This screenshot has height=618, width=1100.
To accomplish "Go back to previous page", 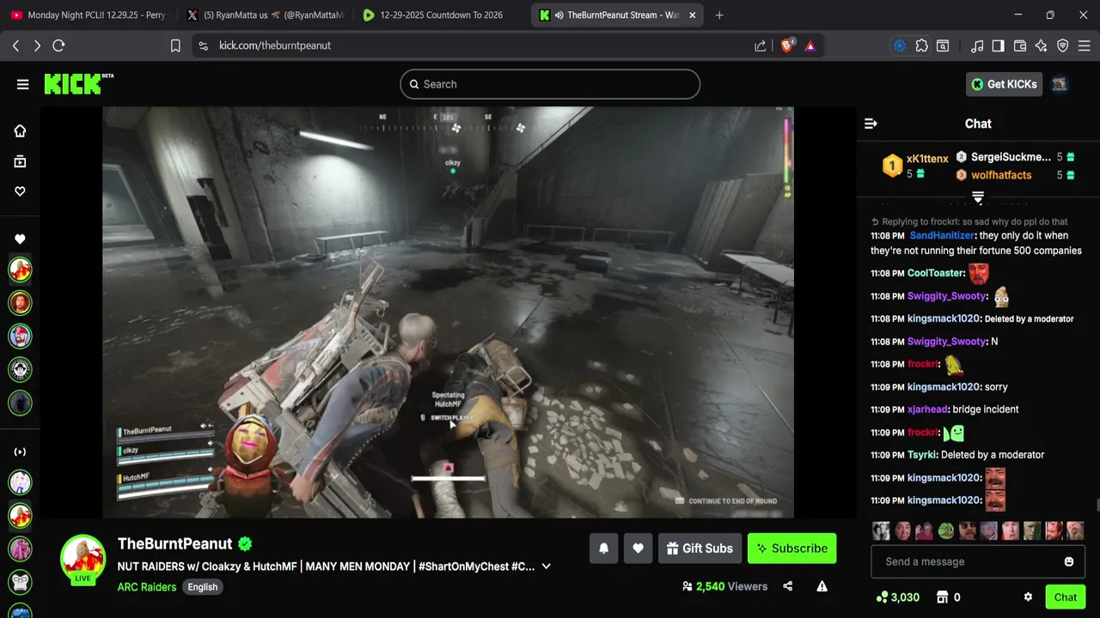I will [15, 45].
